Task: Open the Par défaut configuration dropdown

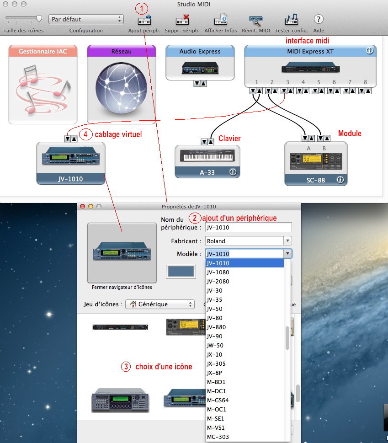Action: (85, 19)
